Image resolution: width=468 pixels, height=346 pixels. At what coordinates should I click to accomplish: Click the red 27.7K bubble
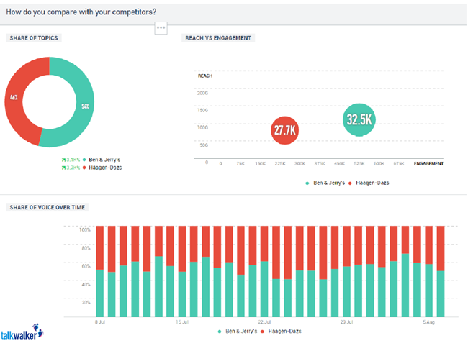point(284,130)
